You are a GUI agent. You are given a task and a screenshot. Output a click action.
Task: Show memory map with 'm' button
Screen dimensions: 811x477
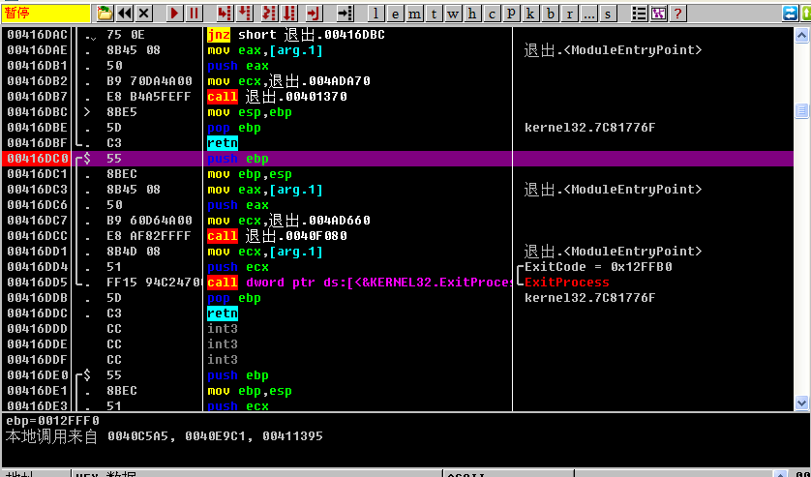(414, 14)
